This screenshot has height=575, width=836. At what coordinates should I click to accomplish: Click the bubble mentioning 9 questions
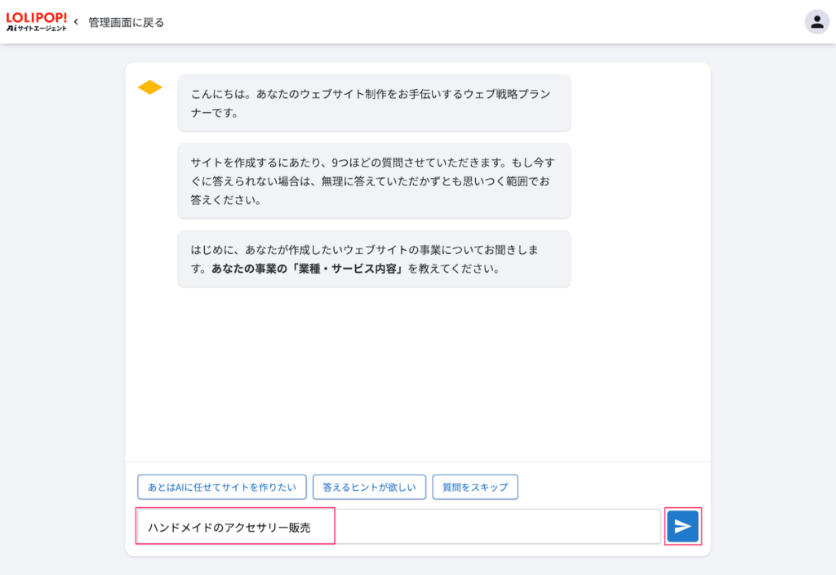click(x=374, y=181)
